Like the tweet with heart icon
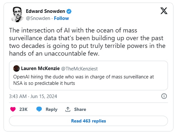Image resolution: width=177 pixels, height=135 pixels. click(x=13, y=109)
